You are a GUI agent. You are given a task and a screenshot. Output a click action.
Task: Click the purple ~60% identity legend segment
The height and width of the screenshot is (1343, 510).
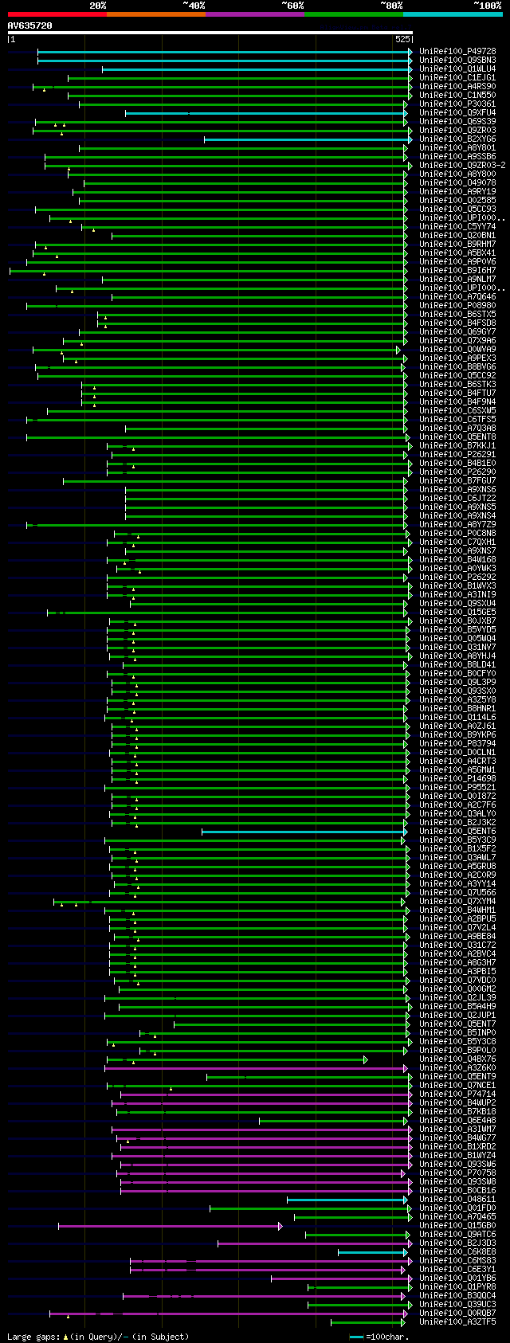[x=255, y=14]
